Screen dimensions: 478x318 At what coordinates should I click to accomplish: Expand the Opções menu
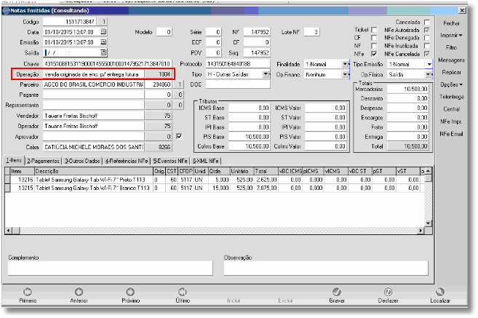pos(451,84)
